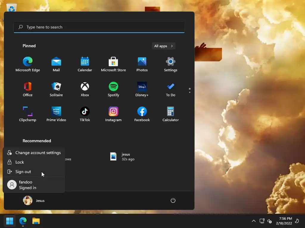Open Spotify
The width and height of the screenshot is (305, 228).
click(x=113, y=89)
